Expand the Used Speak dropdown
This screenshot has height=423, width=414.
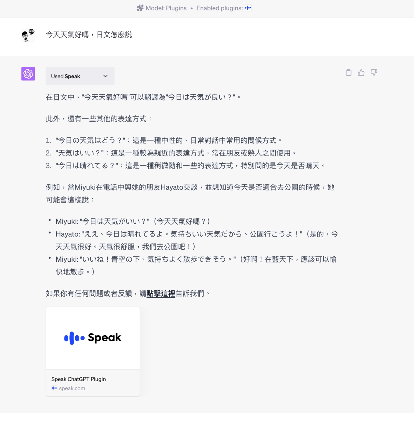pos(80,76)
